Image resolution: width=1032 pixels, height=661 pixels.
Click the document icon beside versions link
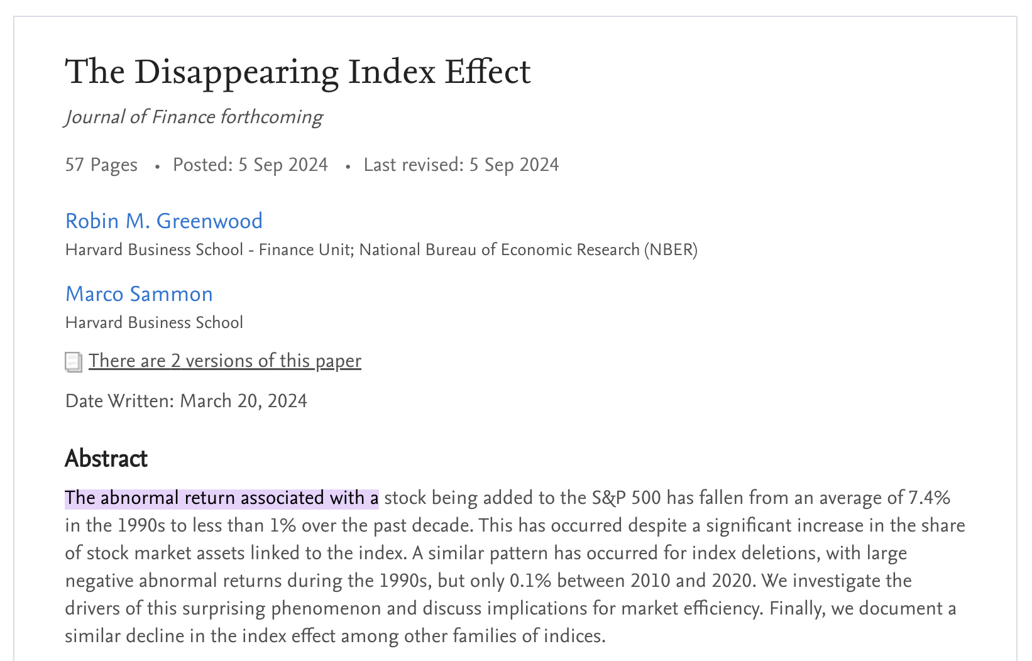click(x=74, y=362)
